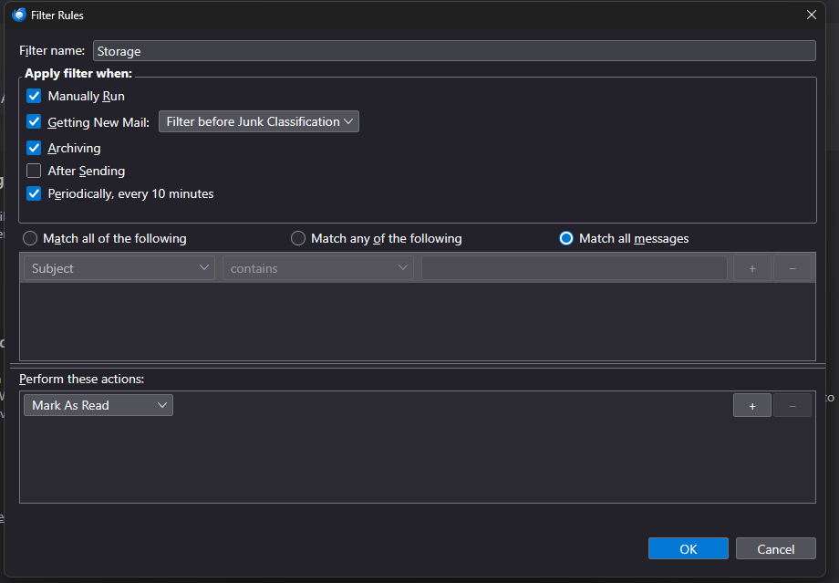The image size is (839, 583).
Task: Uncheck the Manually Run checkbox
Action: coord(34,96)
